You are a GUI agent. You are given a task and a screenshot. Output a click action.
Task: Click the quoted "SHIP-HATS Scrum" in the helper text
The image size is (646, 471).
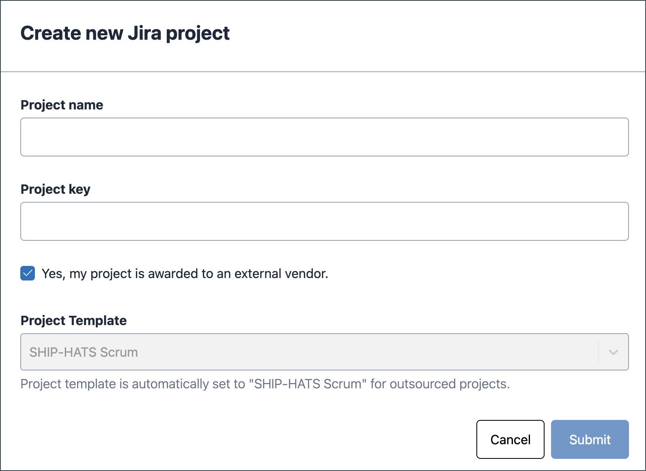pyautogui.click(x=308, y=384)
